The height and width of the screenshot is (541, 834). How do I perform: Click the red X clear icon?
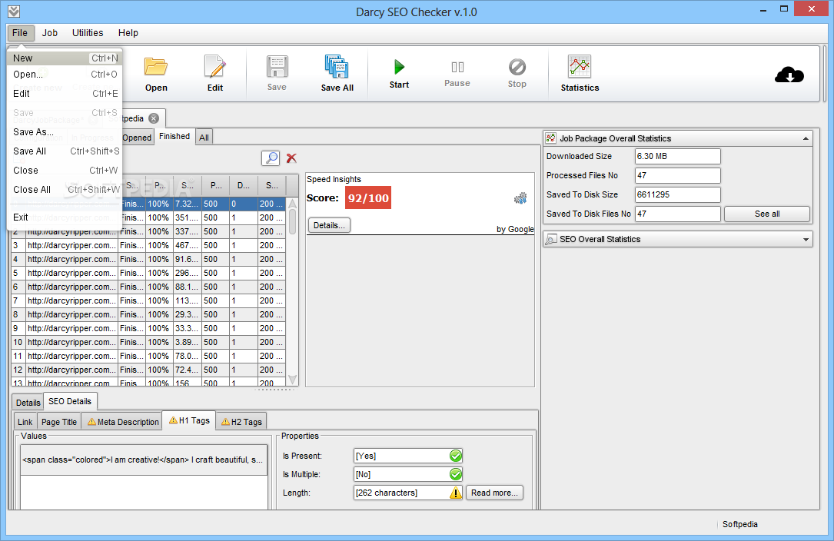pyautogui.click(x=291, y=158)
